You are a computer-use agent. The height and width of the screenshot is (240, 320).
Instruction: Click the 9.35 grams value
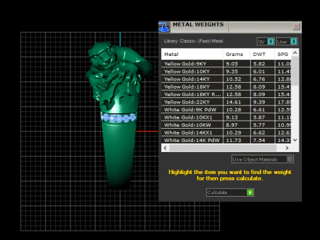click(x=232, y=71)
